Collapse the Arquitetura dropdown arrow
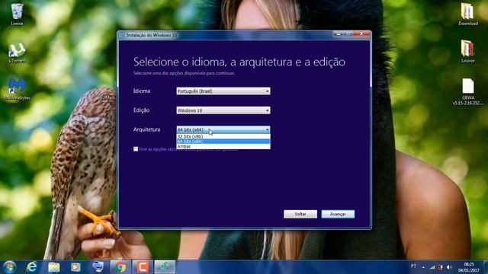This screenshot has width=488, height=274. [x=267, y=129]
